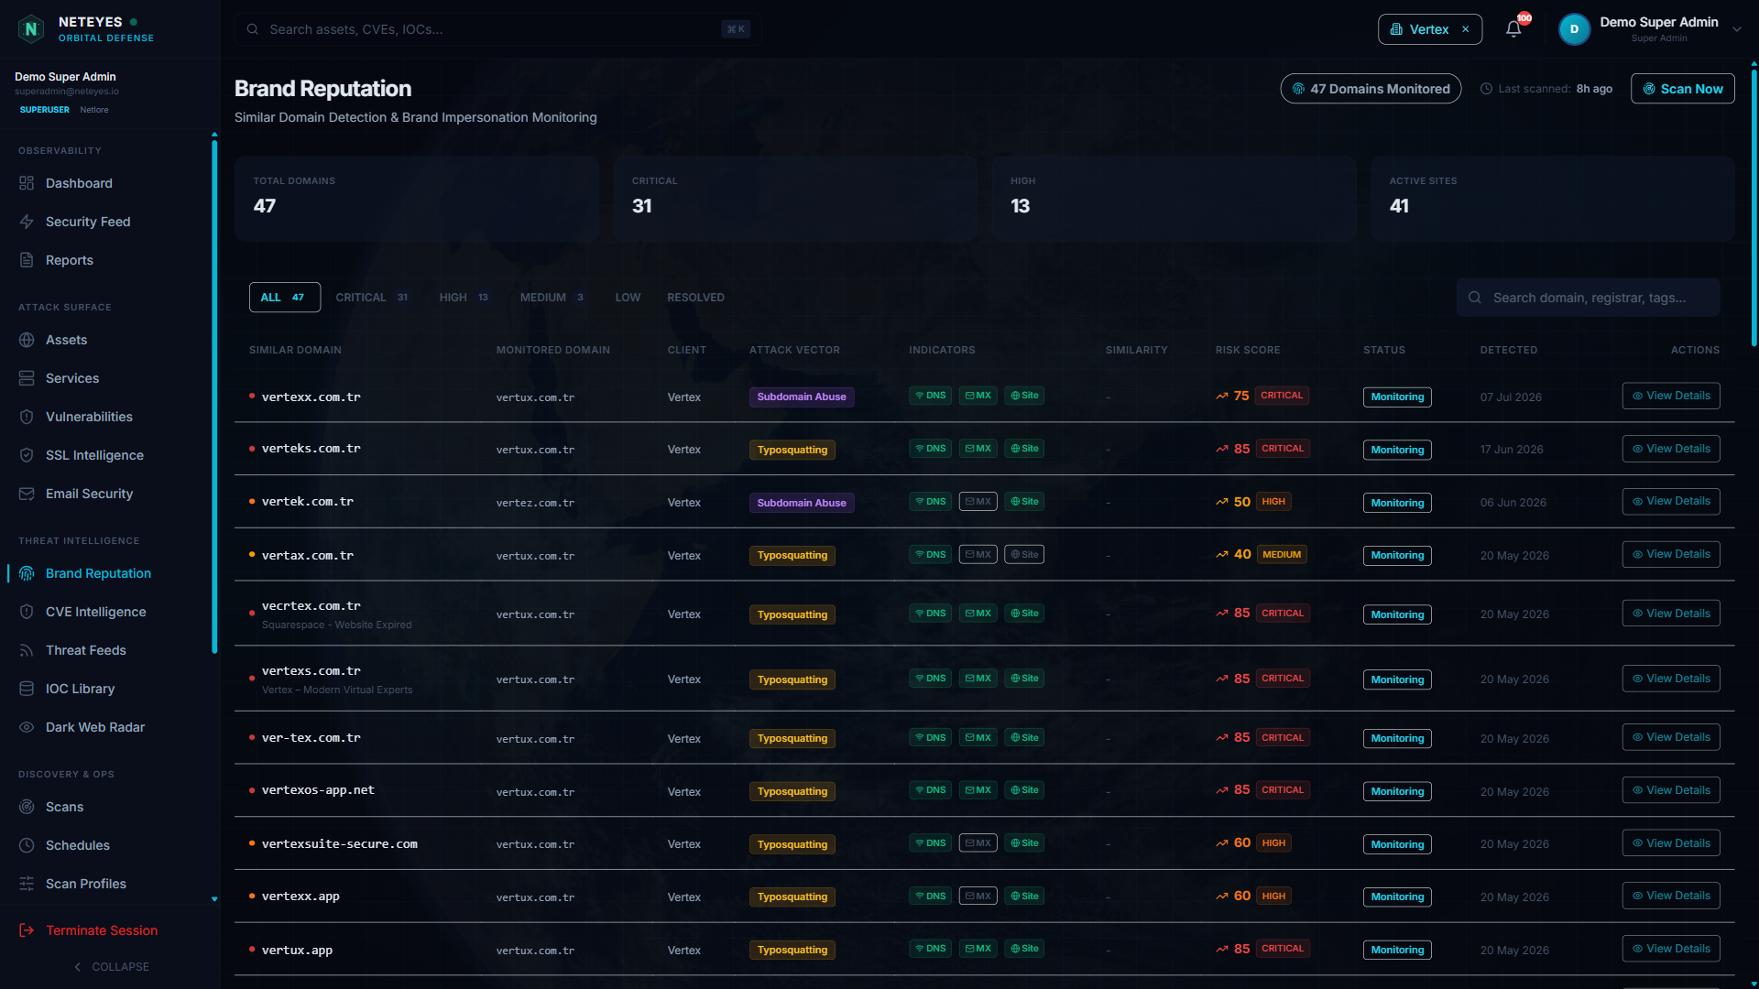Switch to RESOLVED filter tab

coord(695,298)
